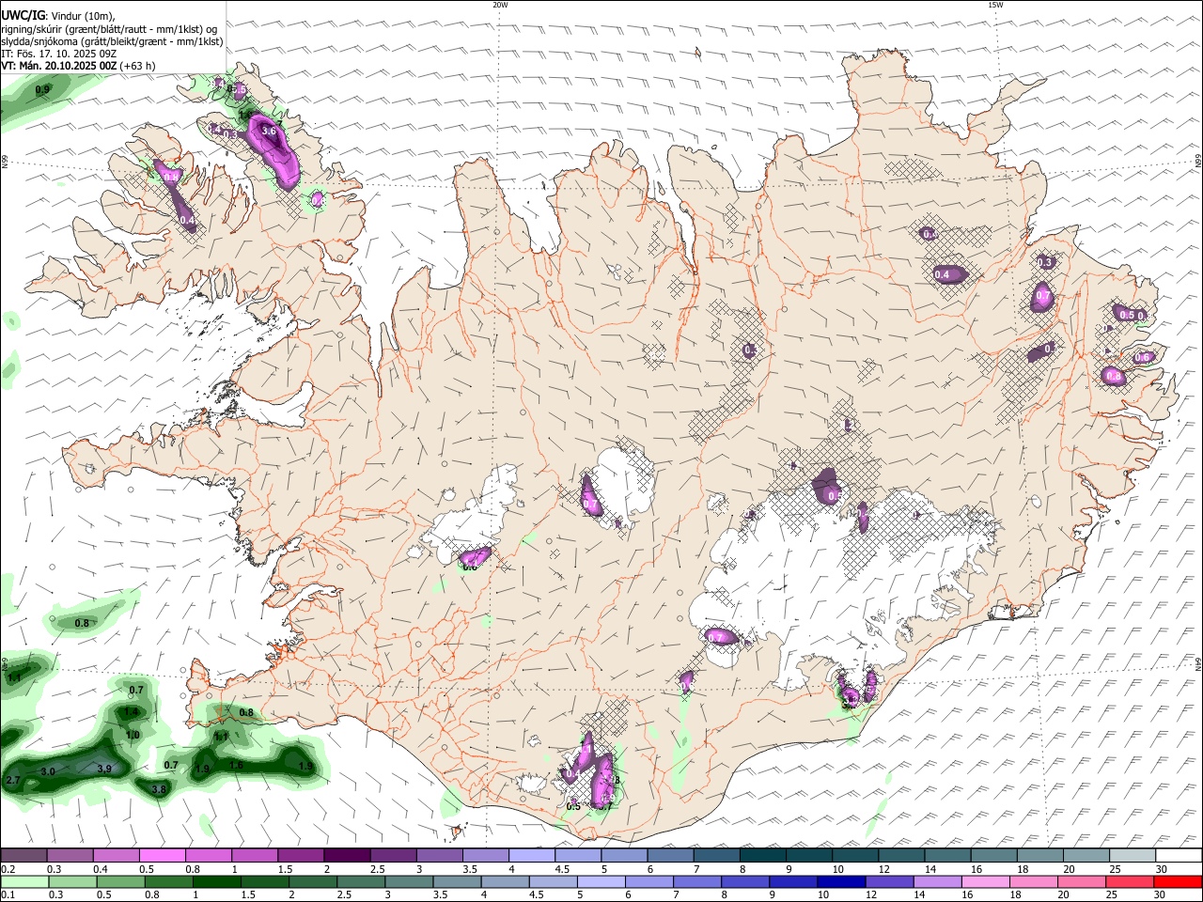Click the 0.1 label starting the rain scale
The height and width of the screenshot is (902, 1203).
pyautogui.click(x=8, y=895)
